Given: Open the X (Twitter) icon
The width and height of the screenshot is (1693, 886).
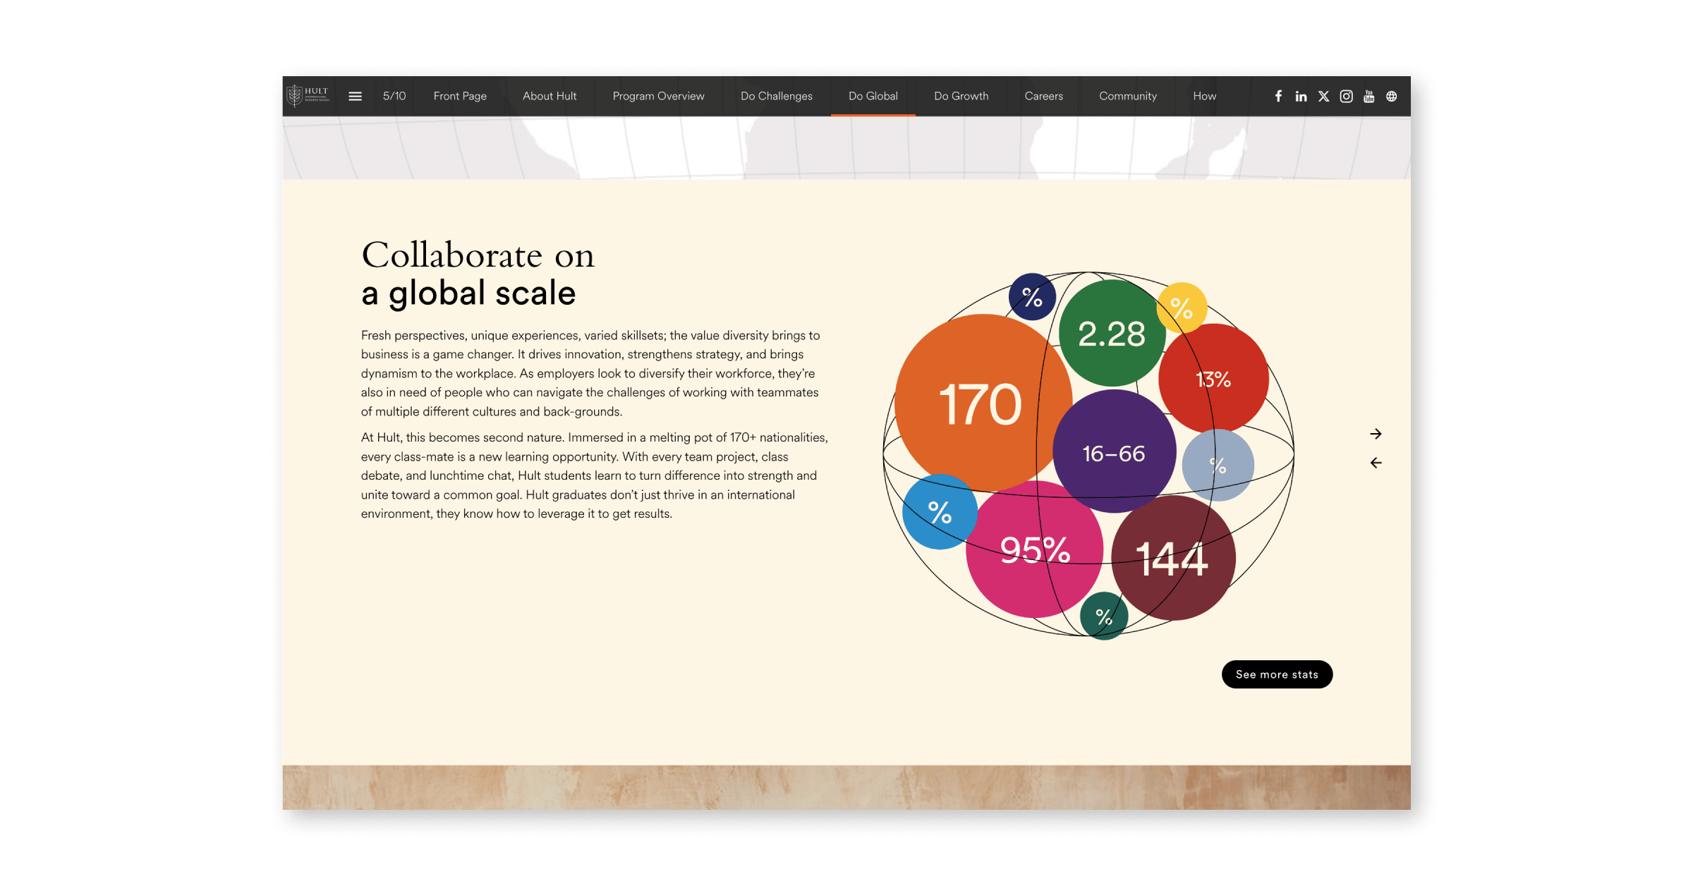Looking at the screenshot, I should pos(1323,96).
